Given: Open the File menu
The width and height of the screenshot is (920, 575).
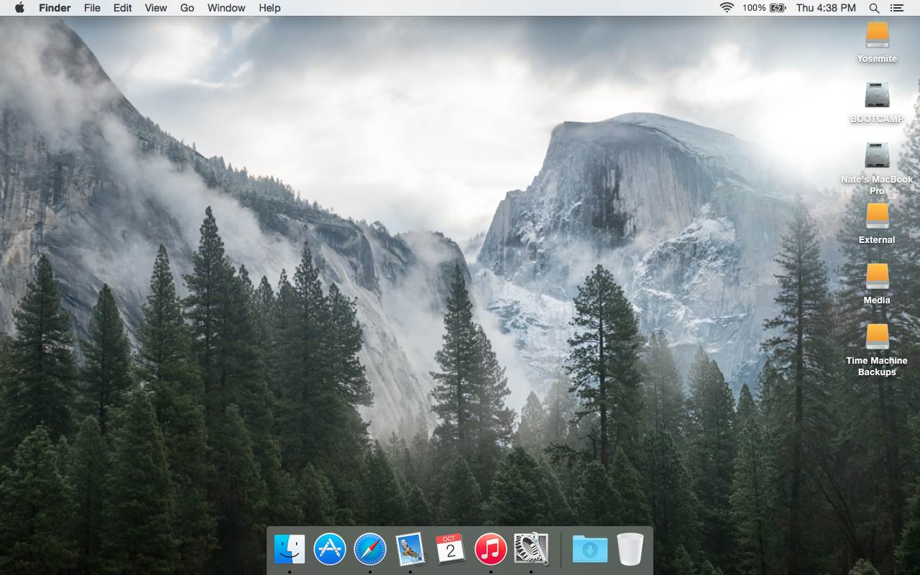Looking at the screenshot, I should 92,8.
